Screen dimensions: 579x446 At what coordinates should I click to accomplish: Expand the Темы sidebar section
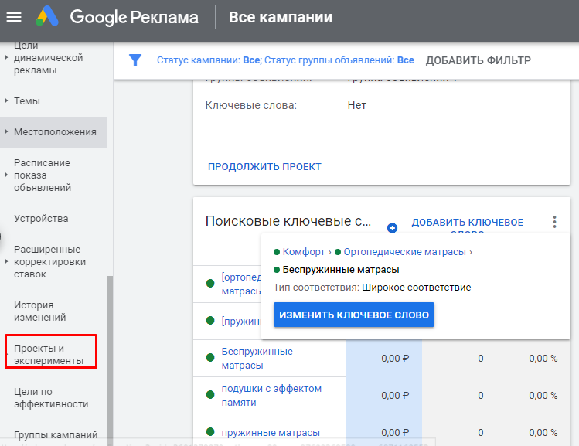click(6, 100)
